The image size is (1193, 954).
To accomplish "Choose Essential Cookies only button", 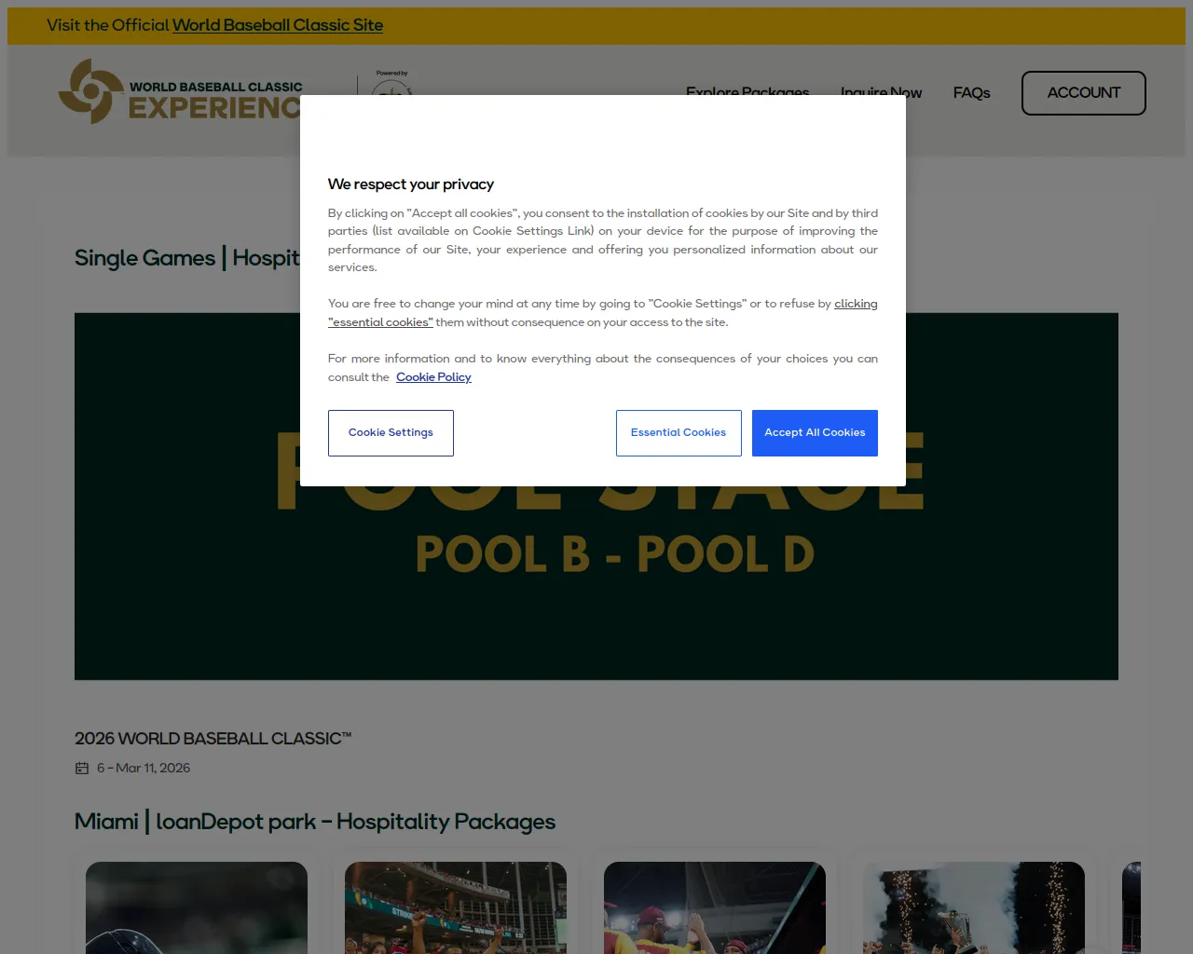I will pos(679,433).
